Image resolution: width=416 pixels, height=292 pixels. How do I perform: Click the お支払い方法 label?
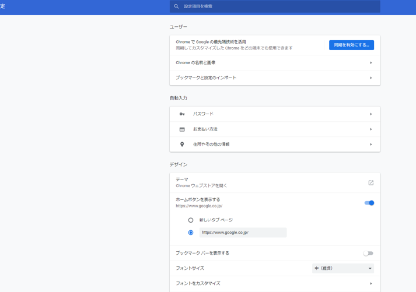pos(205,129)
